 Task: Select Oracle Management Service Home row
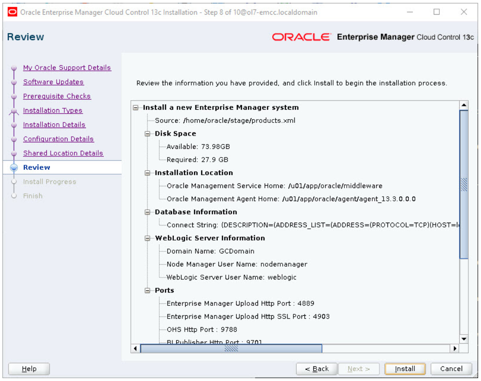pyautogui.click(x=275, y=186)
